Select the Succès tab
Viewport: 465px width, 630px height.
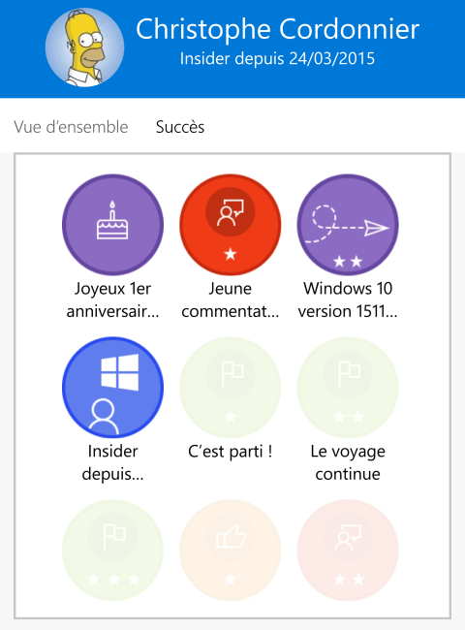(180, 127)
